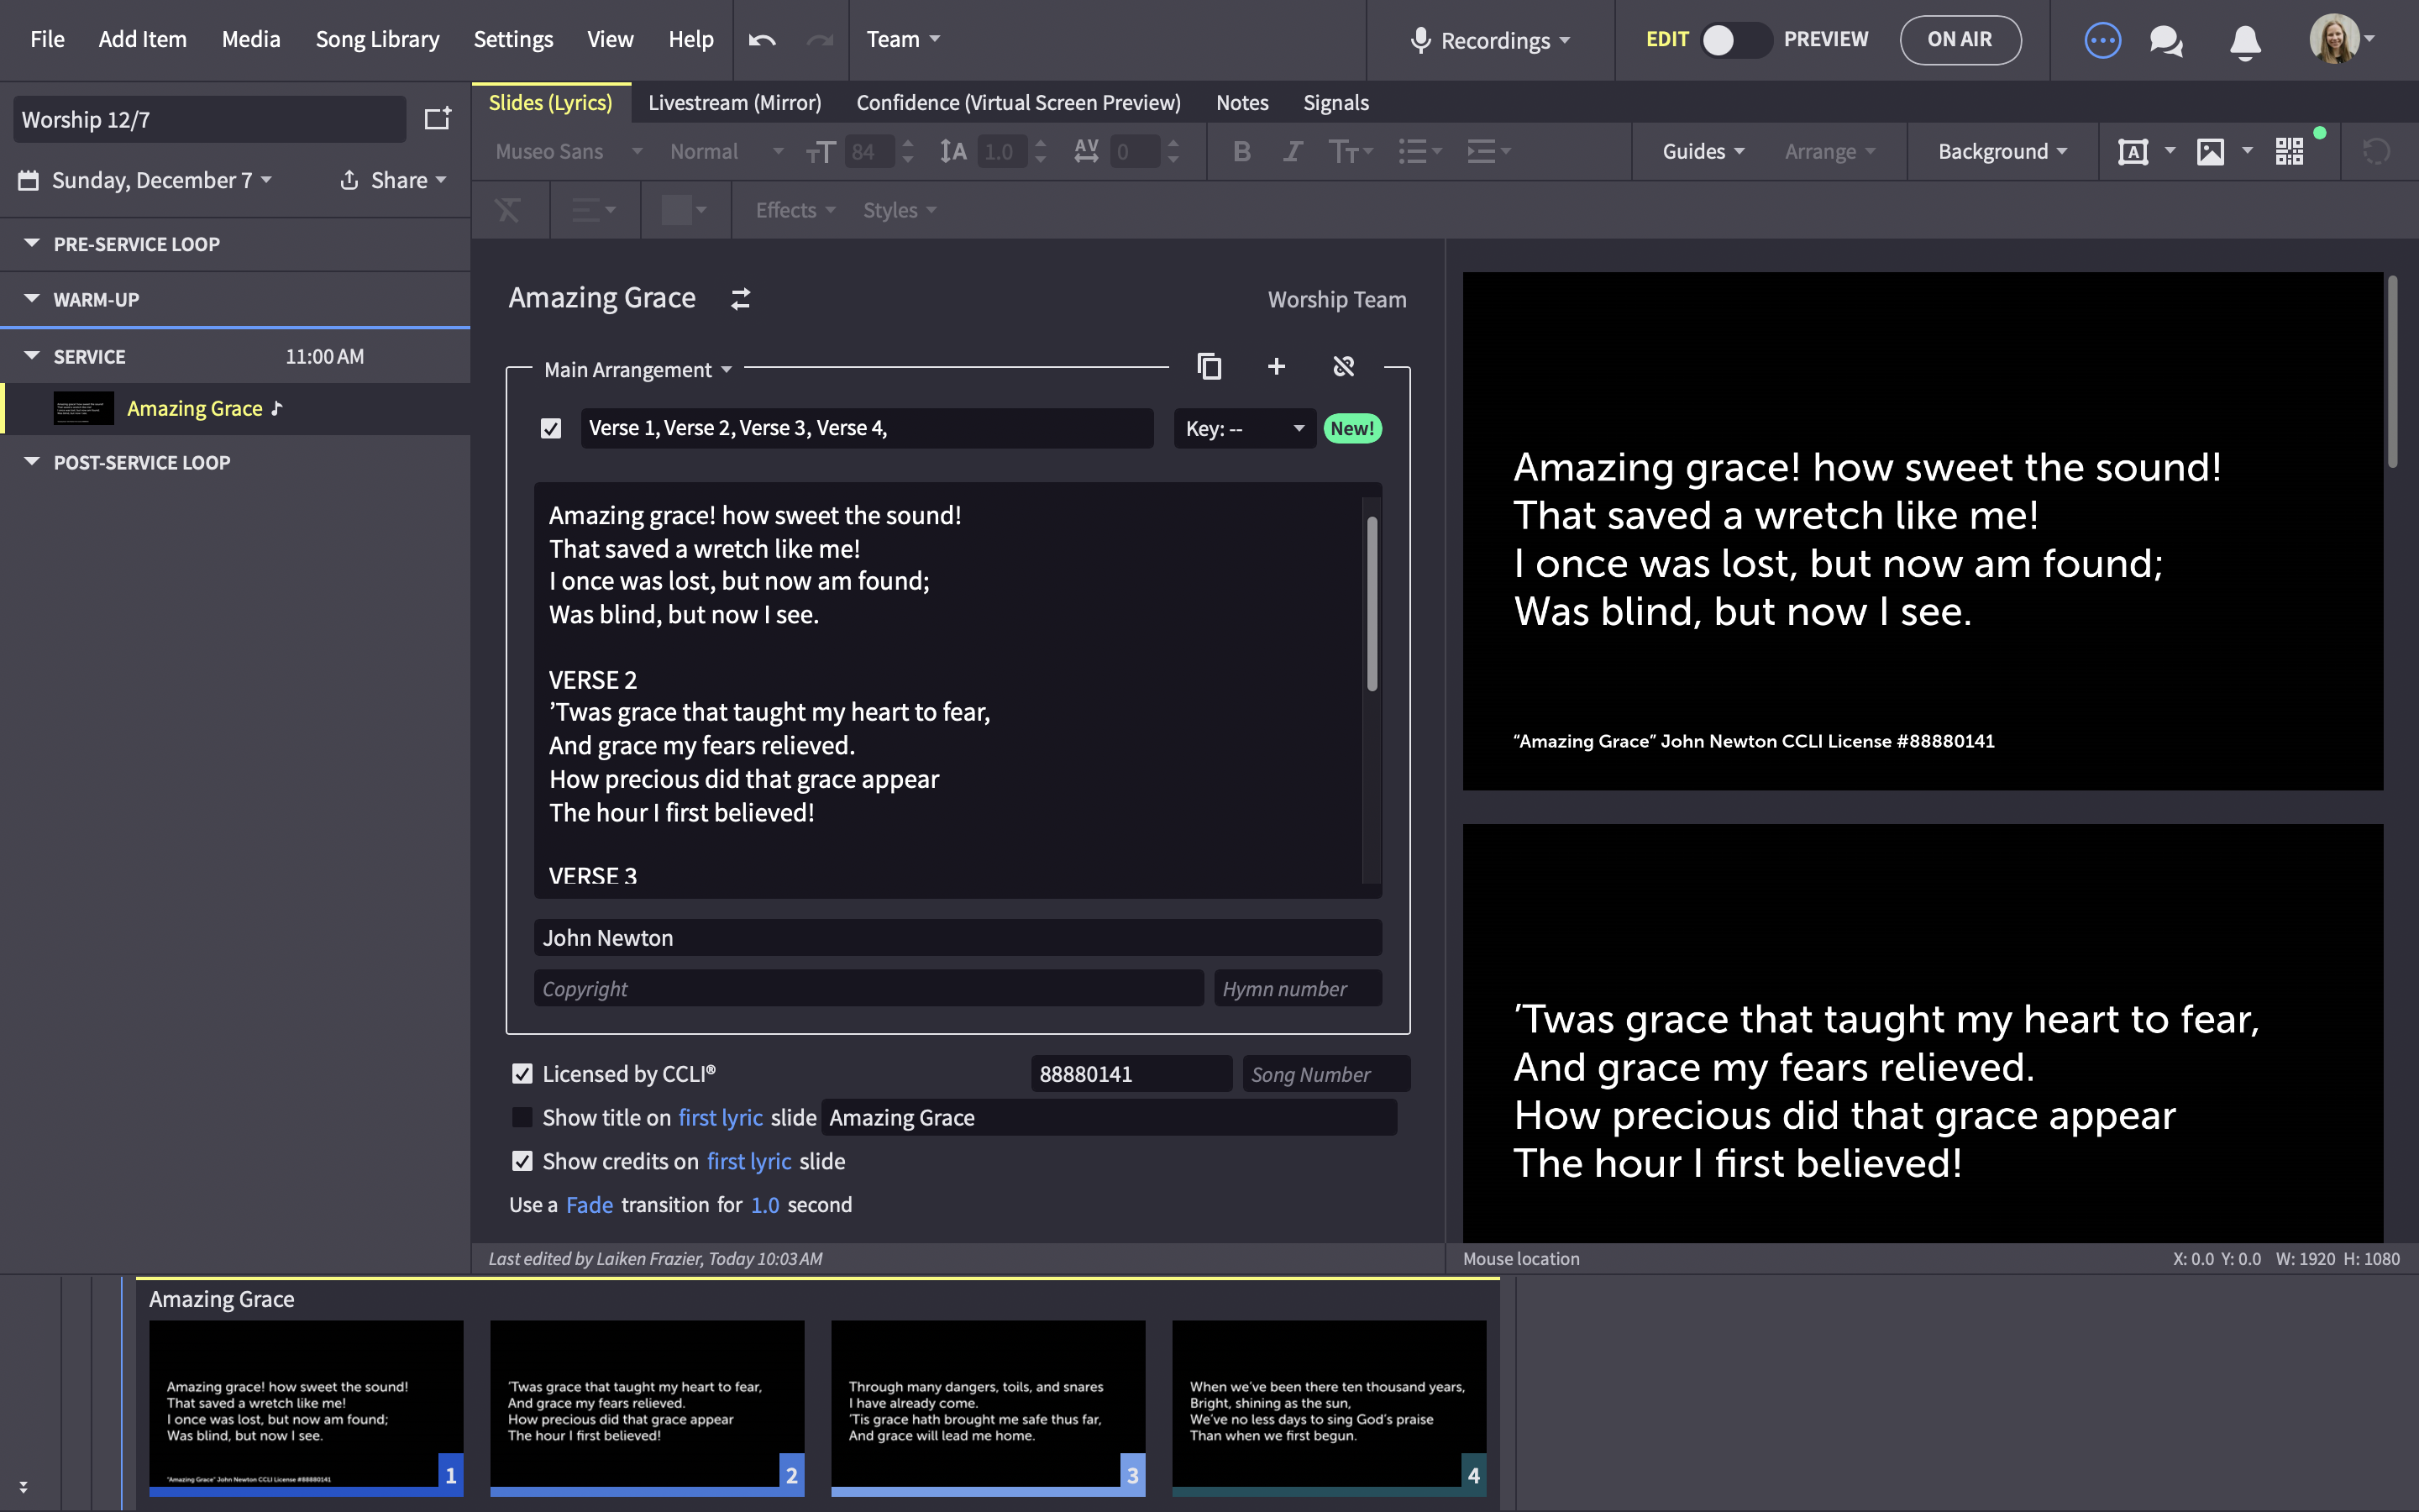Viewport: 2419px width, 1512px height.
Task: Click first lyric link in Show title row
Action: tap(721, 1118)
